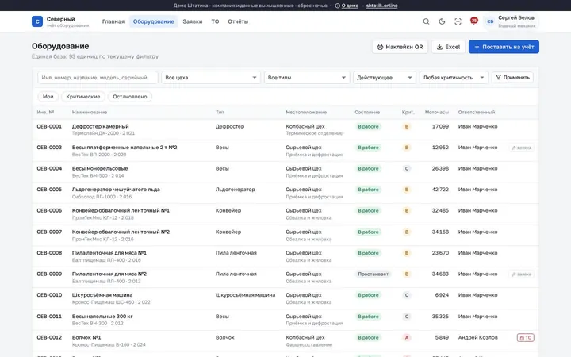Open the Отчёты menu item

tap(238, 21)
